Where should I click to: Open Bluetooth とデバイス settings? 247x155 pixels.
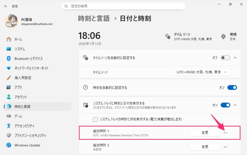28,59
